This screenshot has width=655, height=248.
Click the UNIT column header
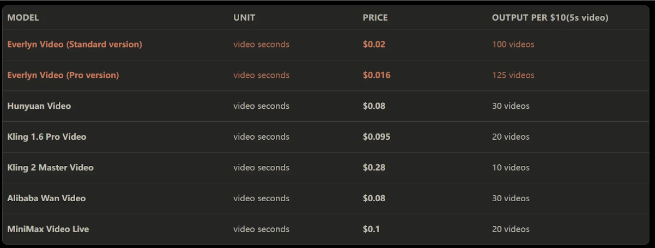coord(244,17)
